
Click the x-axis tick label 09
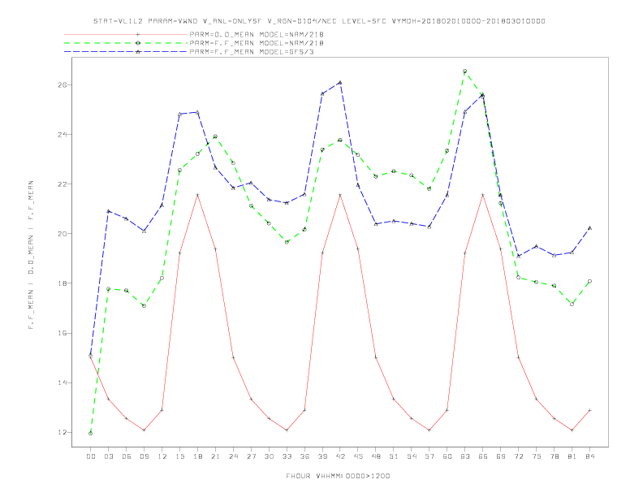(x=144, y=456)
